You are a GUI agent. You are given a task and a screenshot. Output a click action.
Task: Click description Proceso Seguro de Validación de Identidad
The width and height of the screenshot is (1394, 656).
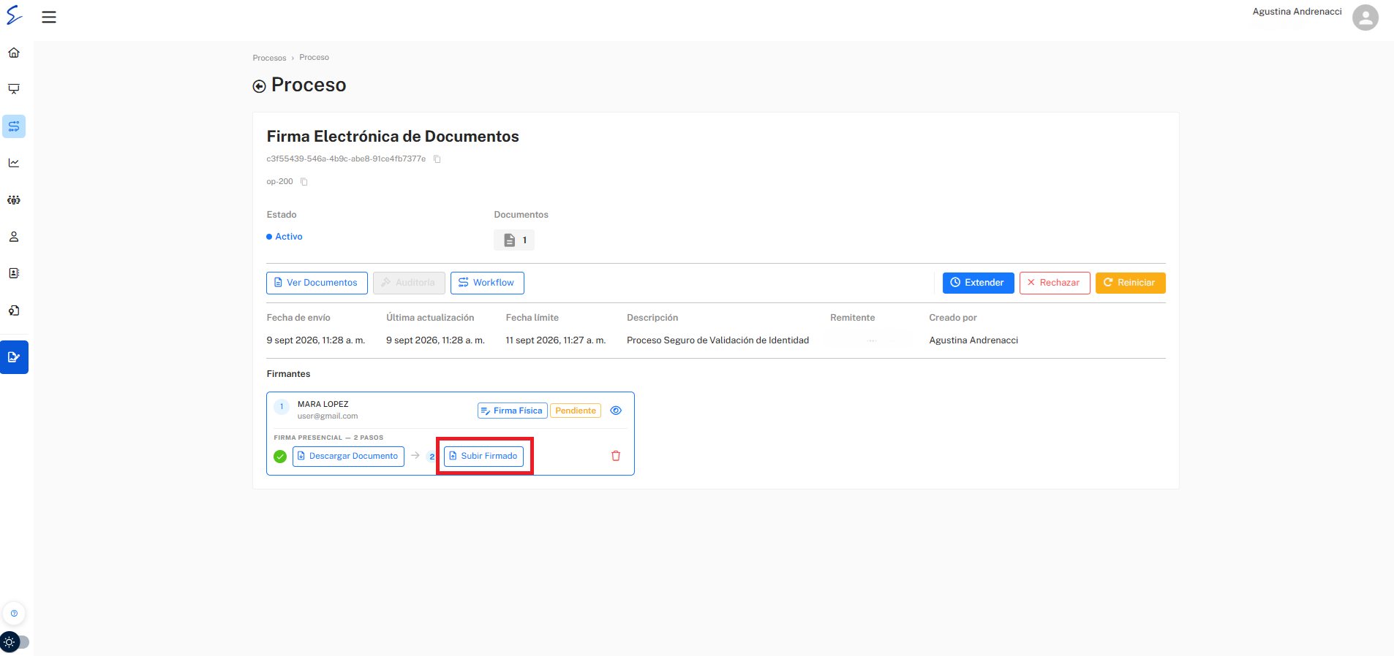[717, 340]
